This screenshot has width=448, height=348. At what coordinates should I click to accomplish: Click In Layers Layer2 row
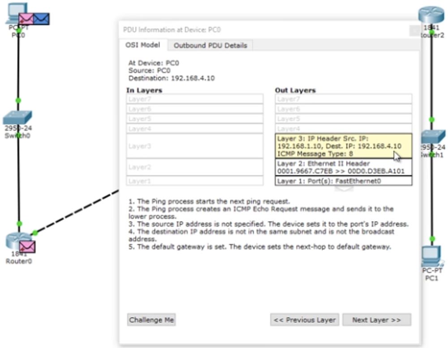(194, 167)
